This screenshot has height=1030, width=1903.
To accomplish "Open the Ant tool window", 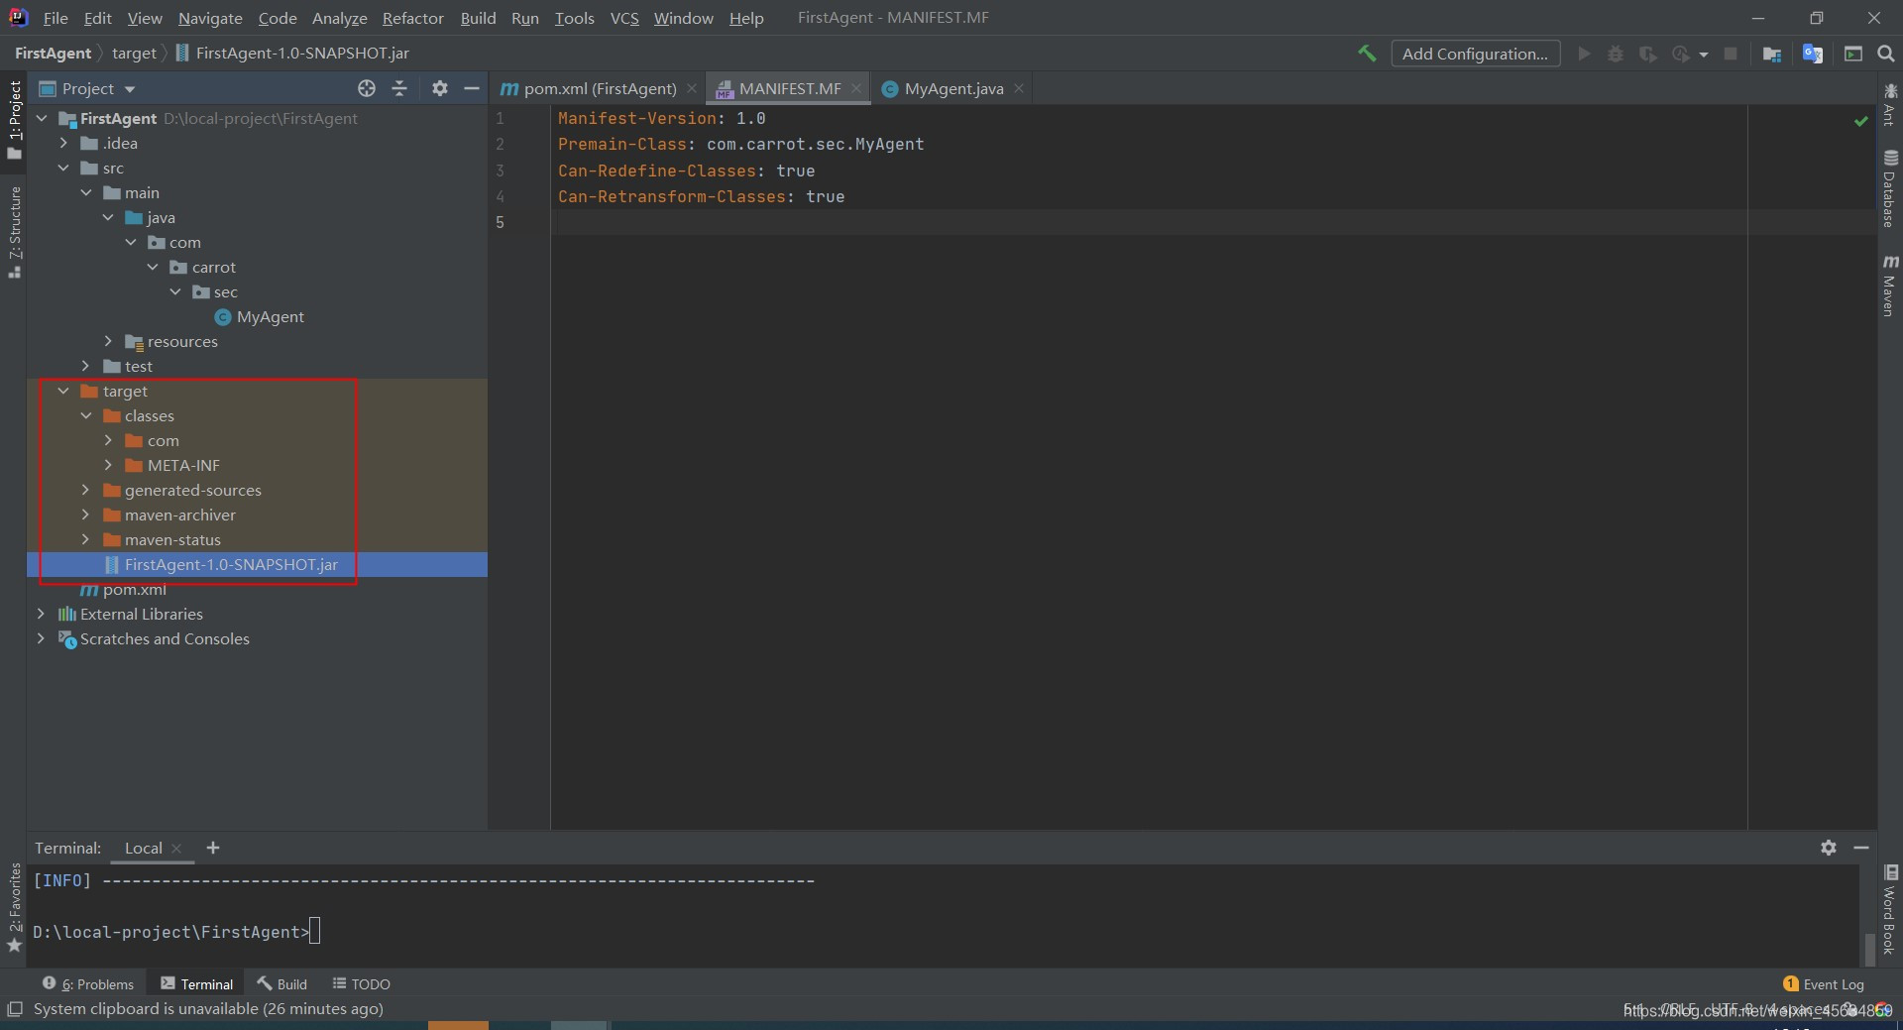I will point(1890,105).
